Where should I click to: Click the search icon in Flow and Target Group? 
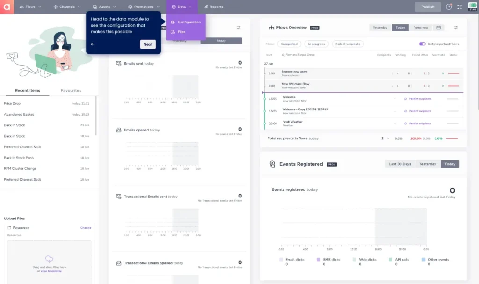click(x=283, y=55)
